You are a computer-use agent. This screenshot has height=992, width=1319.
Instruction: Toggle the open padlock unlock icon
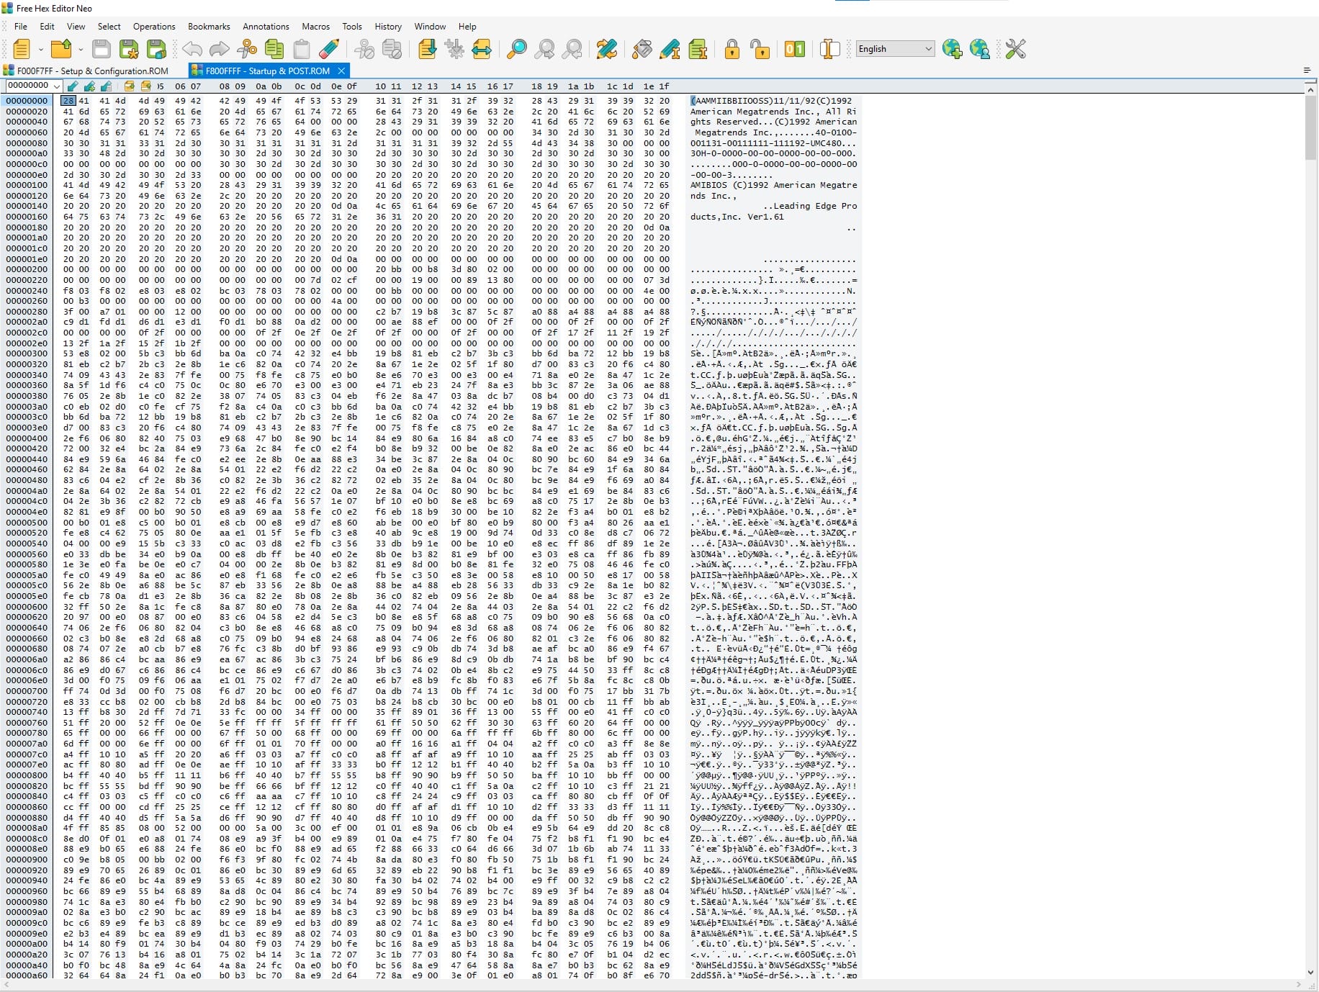point(760,49)
